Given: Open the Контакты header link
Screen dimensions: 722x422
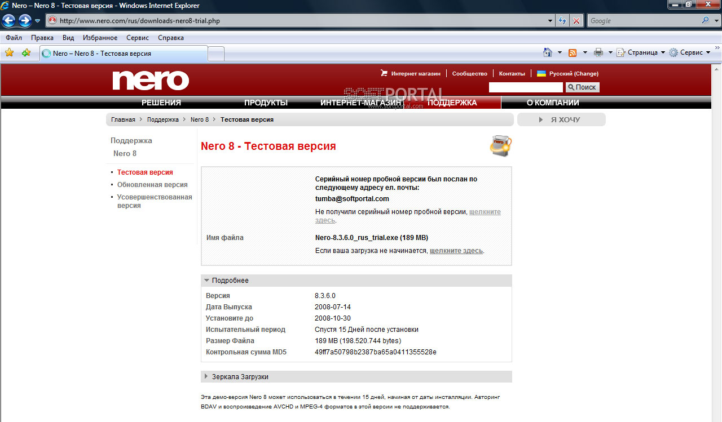Looking at the screenshot, I should 512,74.
